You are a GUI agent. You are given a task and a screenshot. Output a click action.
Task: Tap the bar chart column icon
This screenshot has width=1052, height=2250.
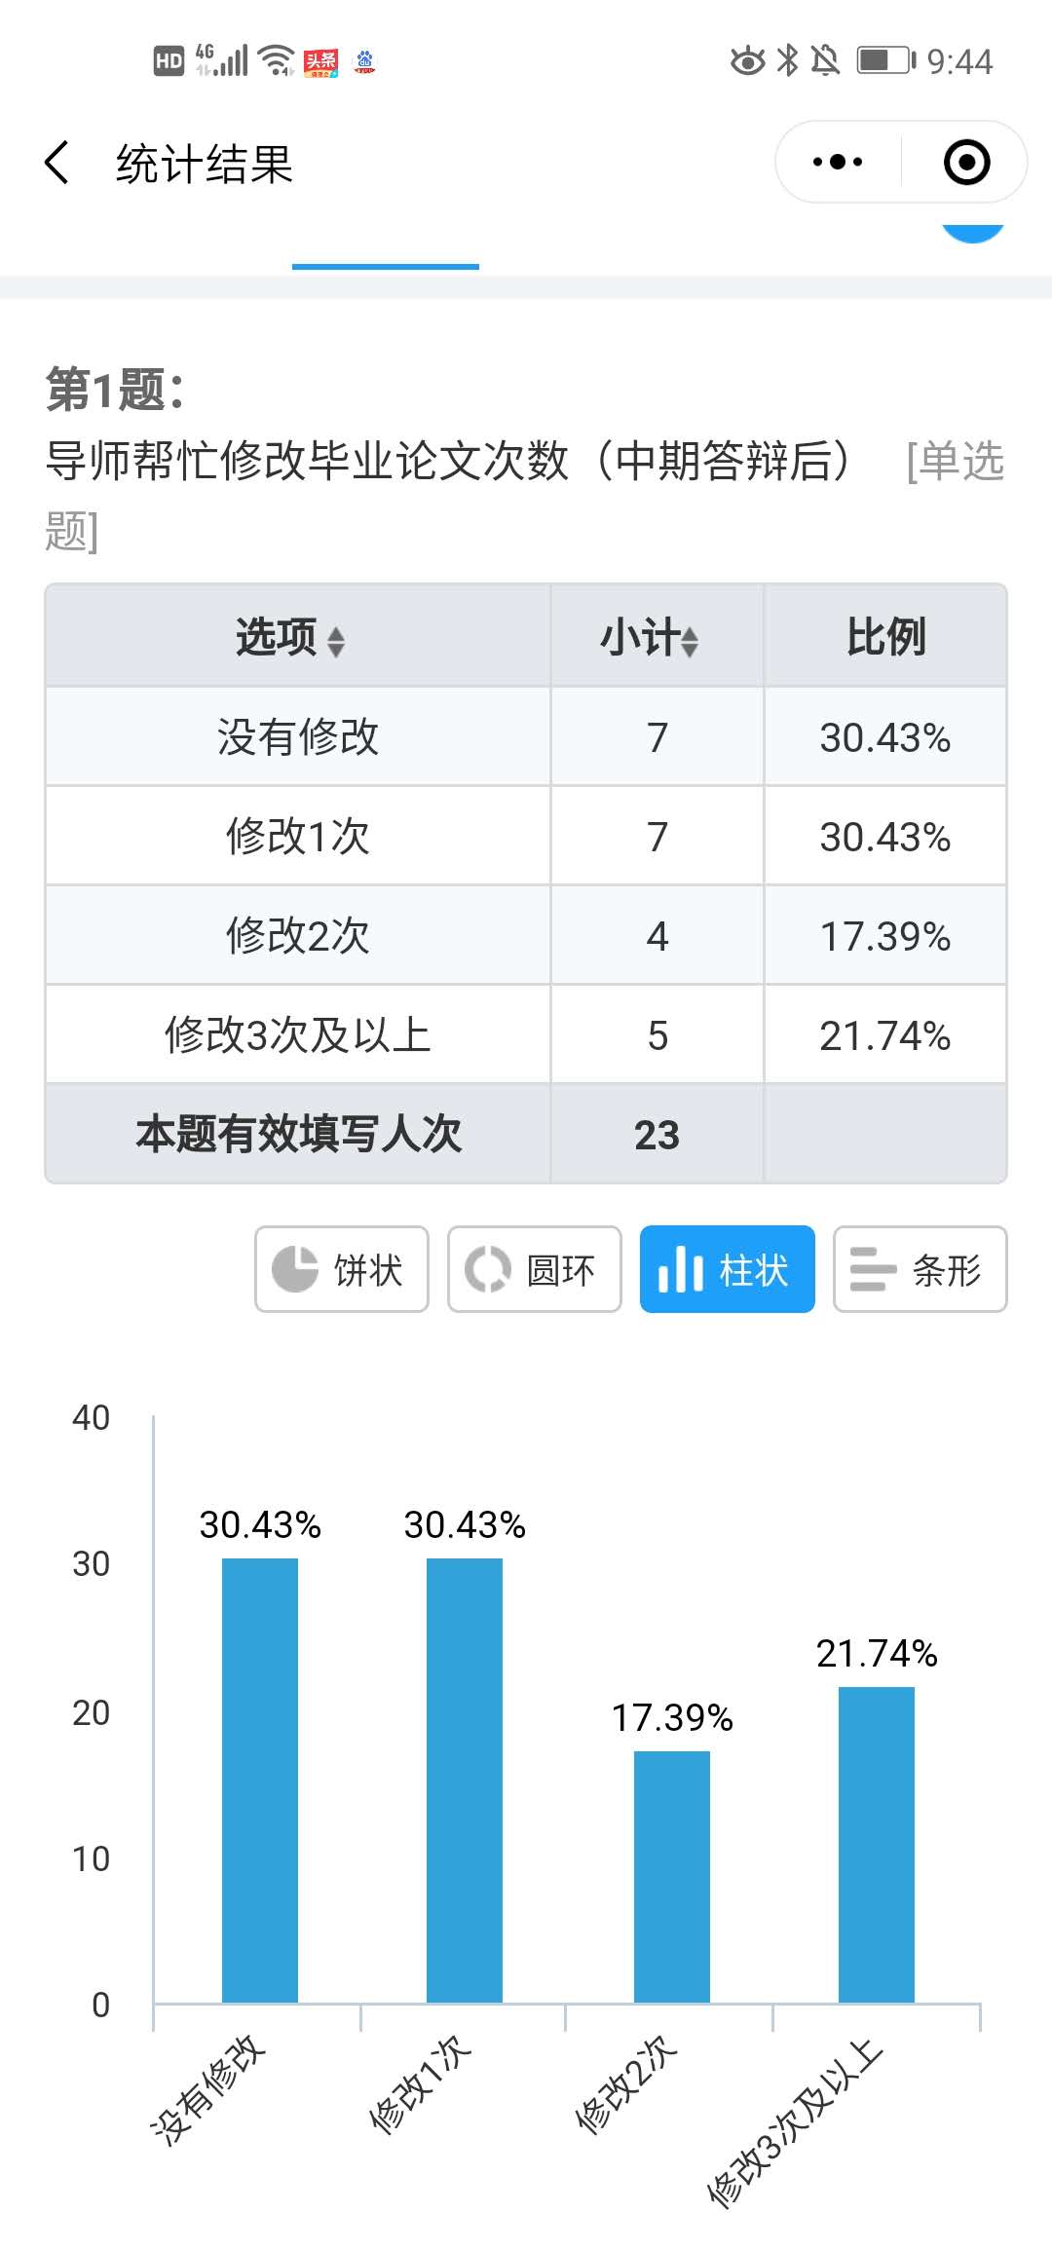pos(681,1269)
